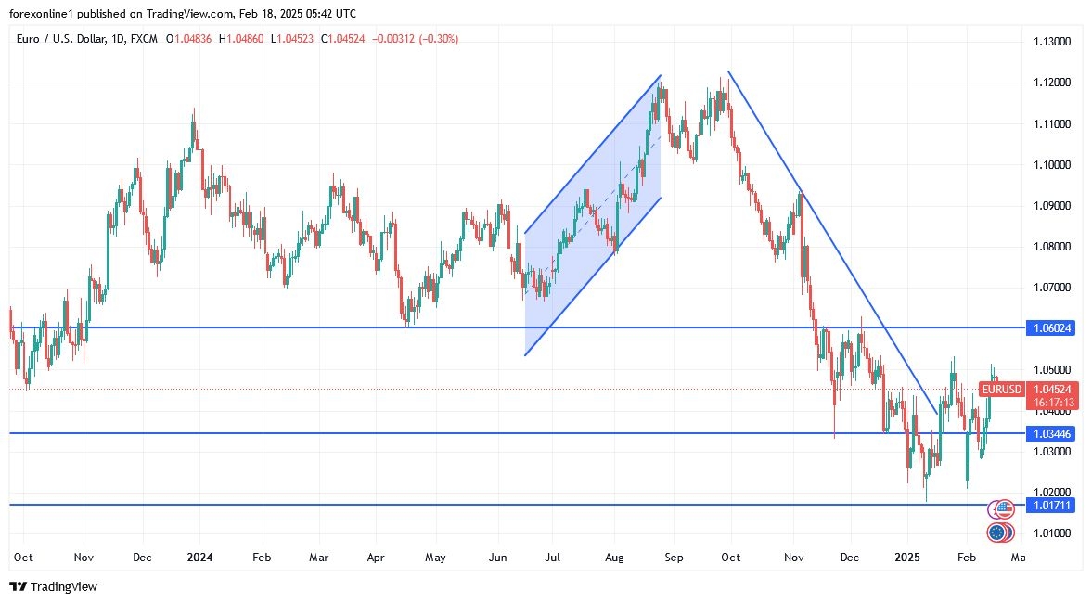Click the Sep label on the date axis
Image resolution: width=1092 pixels, height=603 pixels.
[x=674, y=558]
